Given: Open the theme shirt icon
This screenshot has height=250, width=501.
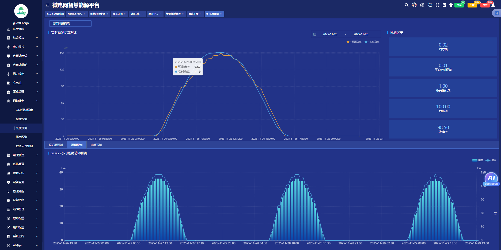Looking at the screenshot, I should coord(451,5).
